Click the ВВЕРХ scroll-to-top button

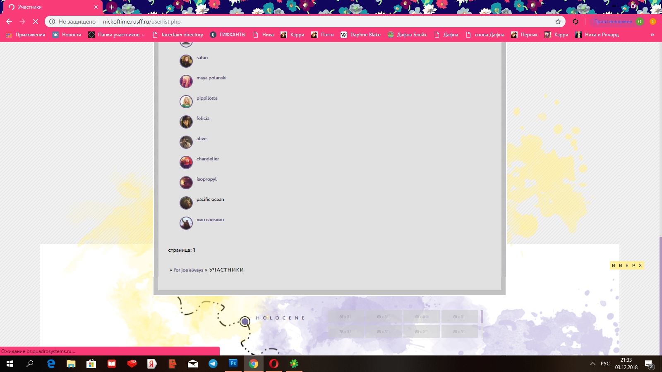[627, 265]
